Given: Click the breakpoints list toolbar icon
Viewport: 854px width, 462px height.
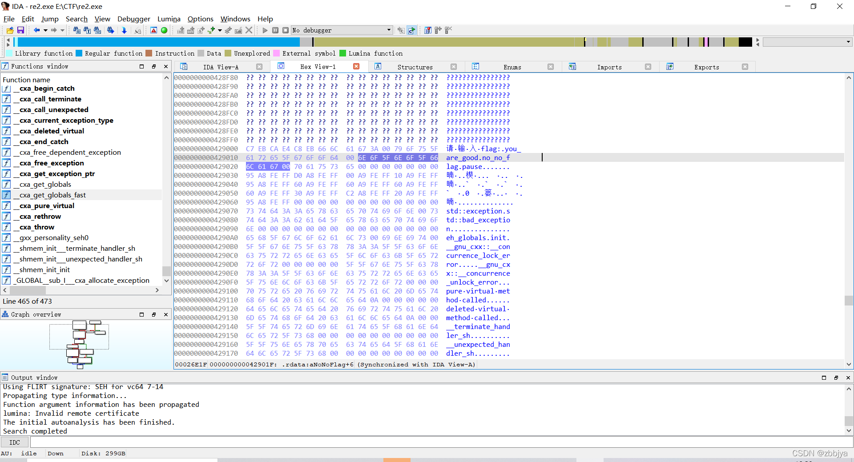Looking at the screenshot, I should [427, 30].
